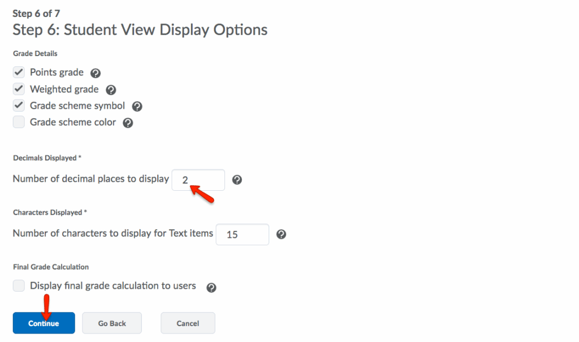Click the Go Back button
The width and height of the screenshot is (579, 342).
point(112,323)
